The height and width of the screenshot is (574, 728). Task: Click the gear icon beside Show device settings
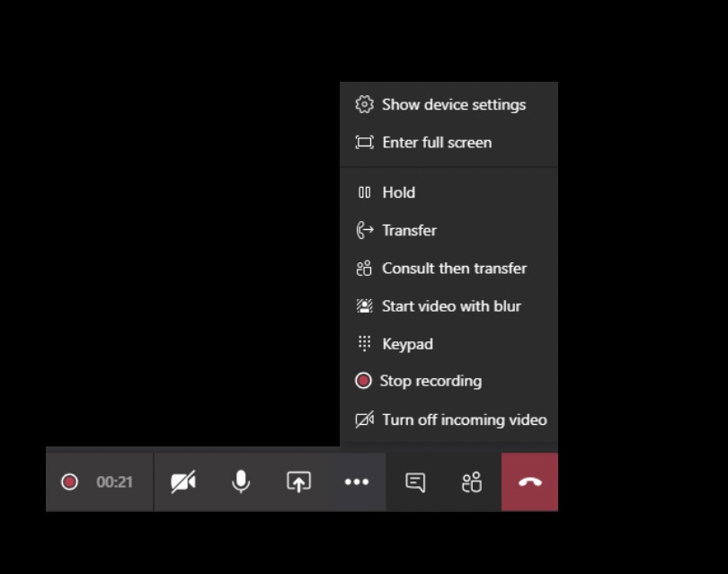pos(364,104)
